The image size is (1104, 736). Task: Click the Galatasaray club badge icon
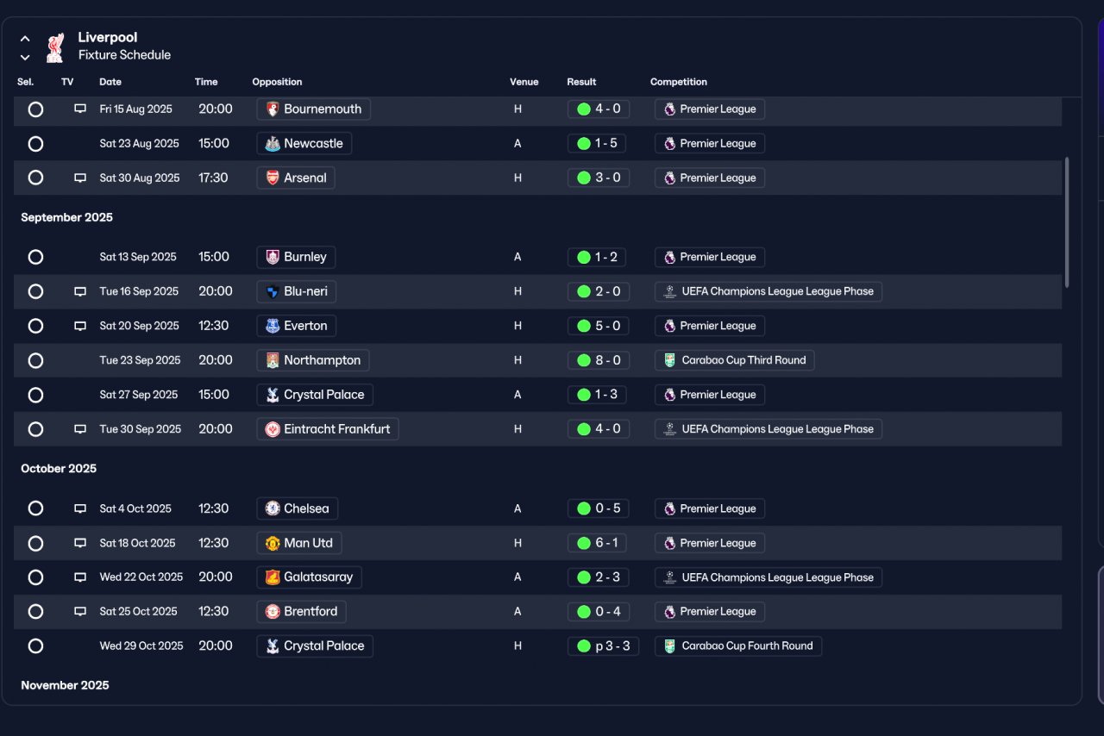tap(273, 577)
